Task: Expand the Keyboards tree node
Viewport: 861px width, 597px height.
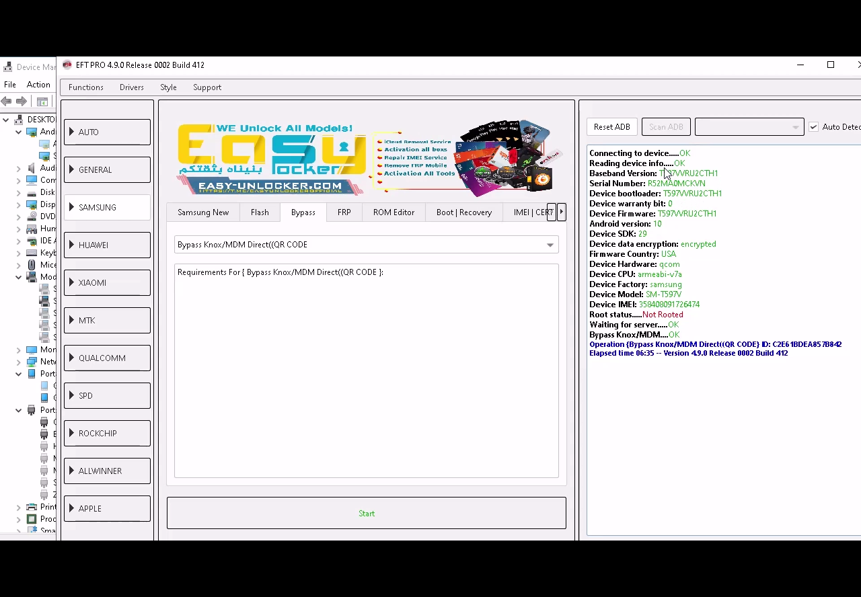Action: pyautogui.click(x=19, y=253)
